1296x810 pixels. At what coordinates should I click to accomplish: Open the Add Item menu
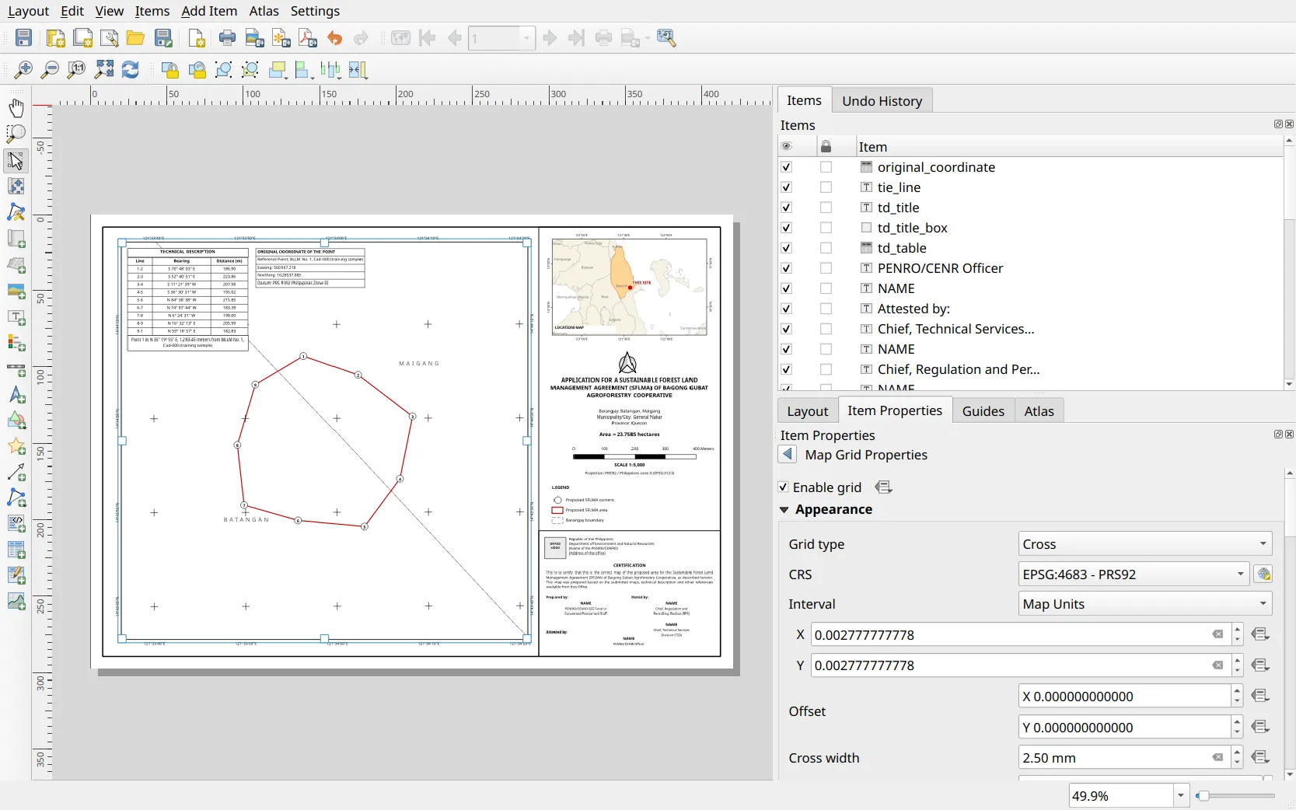209,11
